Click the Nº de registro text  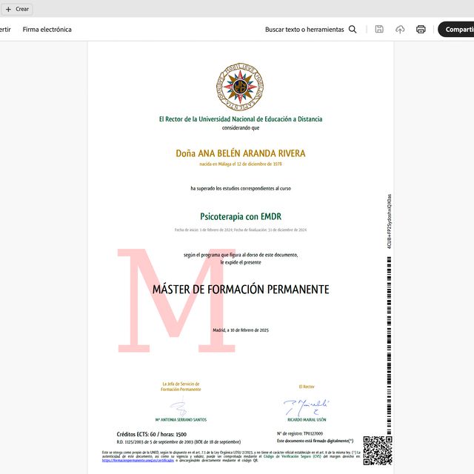click(x=300, y=433)
